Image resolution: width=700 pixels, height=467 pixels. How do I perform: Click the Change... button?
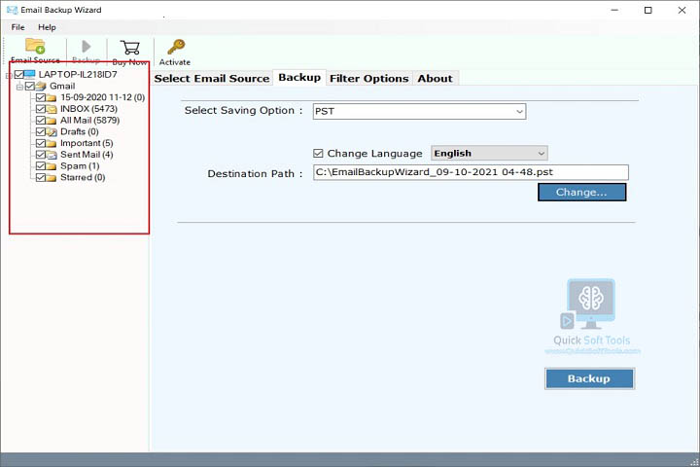[x=581, y=193]
